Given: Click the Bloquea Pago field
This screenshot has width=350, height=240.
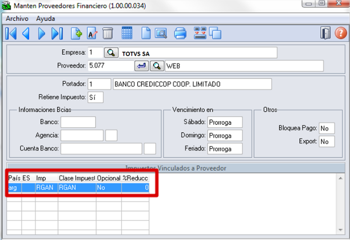Looking at the screenshot, I should point(327,128).
